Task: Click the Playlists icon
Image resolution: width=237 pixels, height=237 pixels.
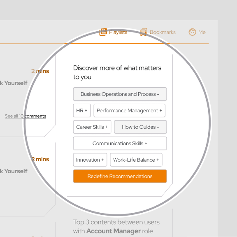Action: point(103,32)
